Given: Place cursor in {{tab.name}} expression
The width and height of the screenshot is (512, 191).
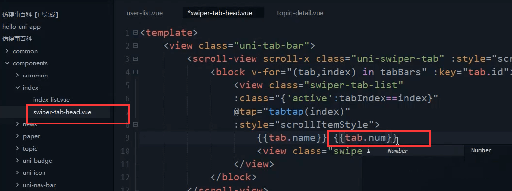Looking at the screenshot, I should [x=292, y=138].
